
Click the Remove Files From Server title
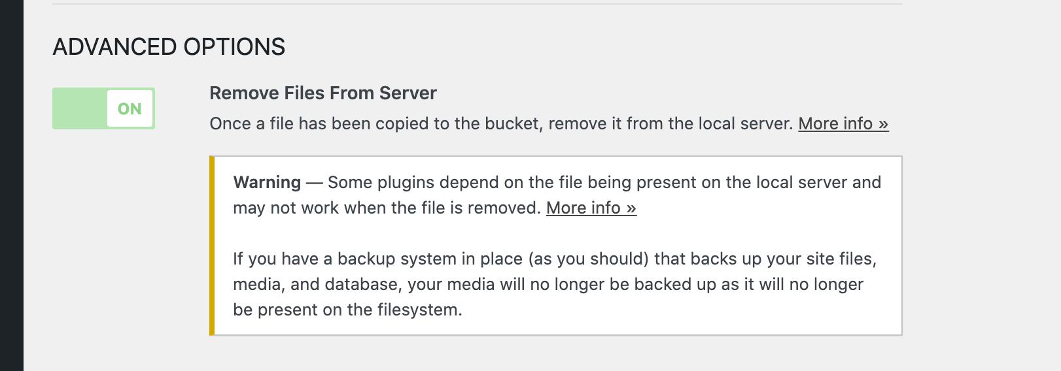pos(322,93)
